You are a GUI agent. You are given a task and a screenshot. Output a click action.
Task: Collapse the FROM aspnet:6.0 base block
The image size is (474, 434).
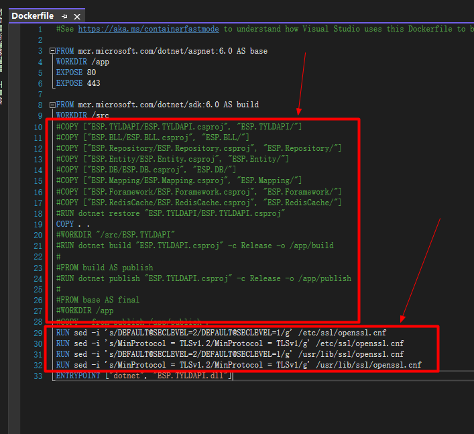click(52, 51)
